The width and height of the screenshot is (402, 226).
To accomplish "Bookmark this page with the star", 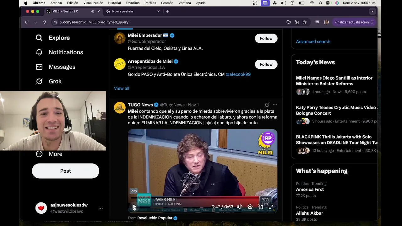I will (305, 22).
